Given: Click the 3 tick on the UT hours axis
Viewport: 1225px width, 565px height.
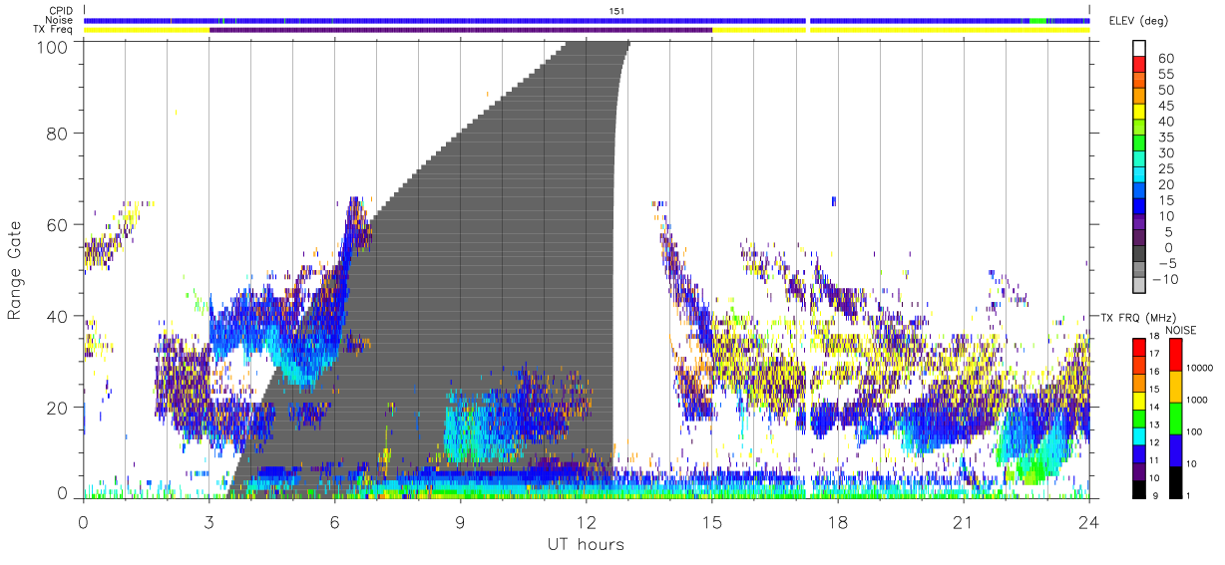Looking at the screenshot, I should 208,521.
